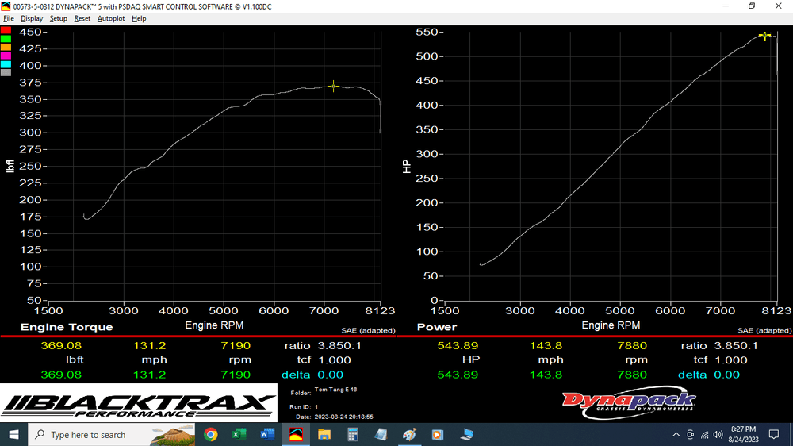Viewport: 793px width, 446px height.
Task: Click torque panel delta value 0.00
Action: coord(330,375)
